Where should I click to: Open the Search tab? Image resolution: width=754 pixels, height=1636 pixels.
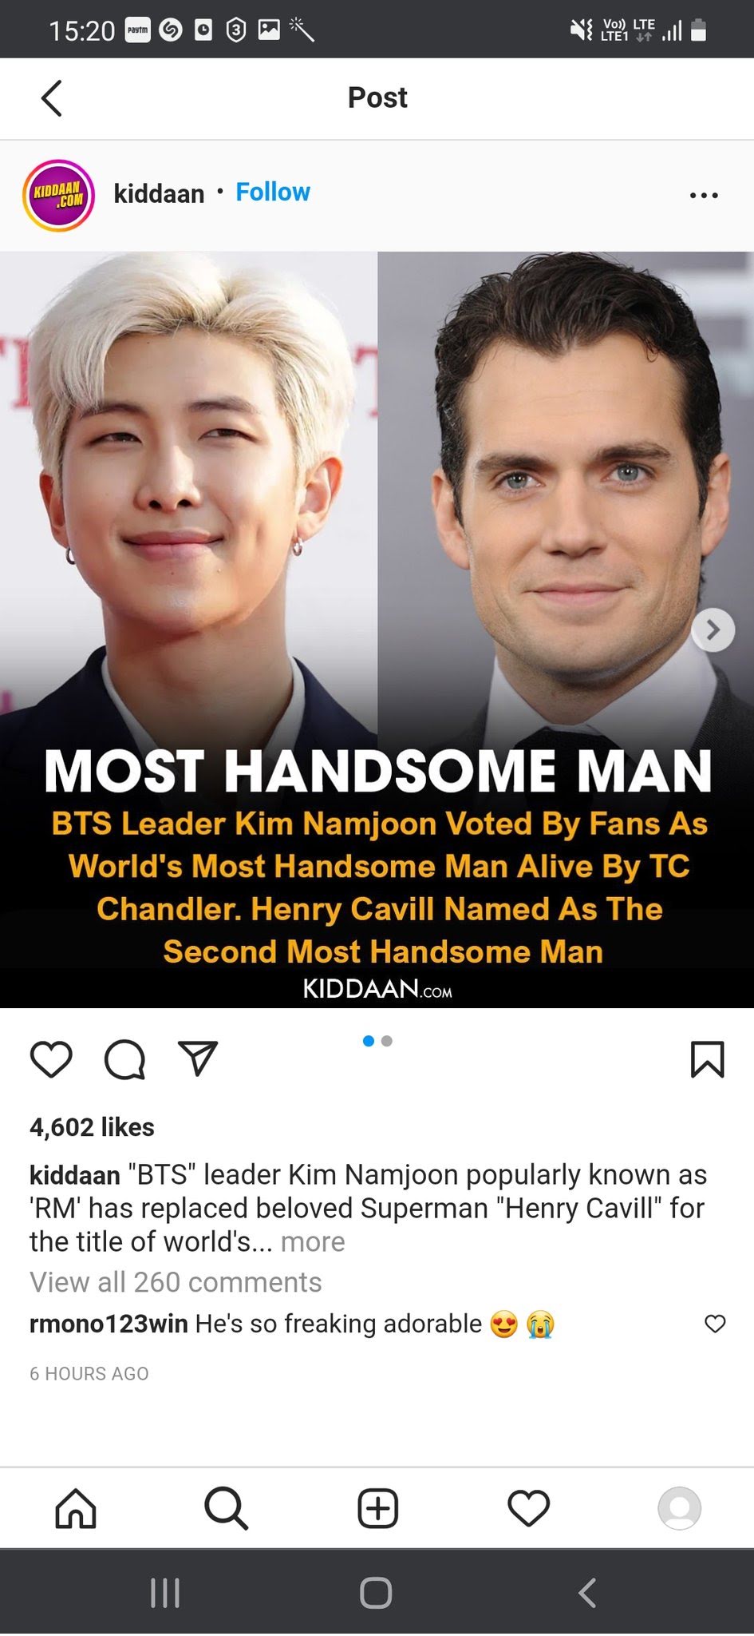pyautogui.click(x=227, y=1509)
